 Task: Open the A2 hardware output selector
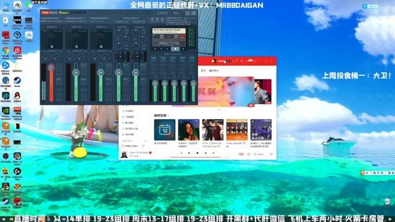pos(157,19)
